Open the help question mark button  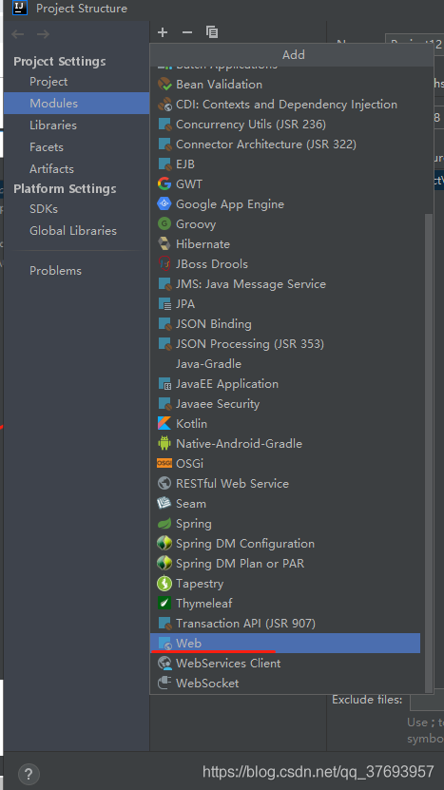point(29,774)
